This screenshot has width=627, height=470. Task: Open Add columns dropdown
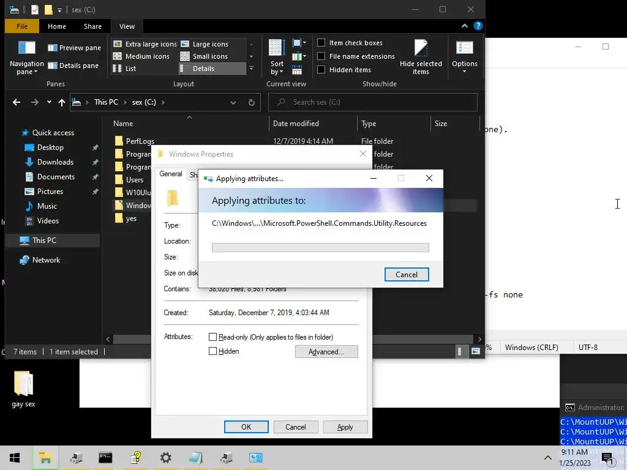coord(299,56)
